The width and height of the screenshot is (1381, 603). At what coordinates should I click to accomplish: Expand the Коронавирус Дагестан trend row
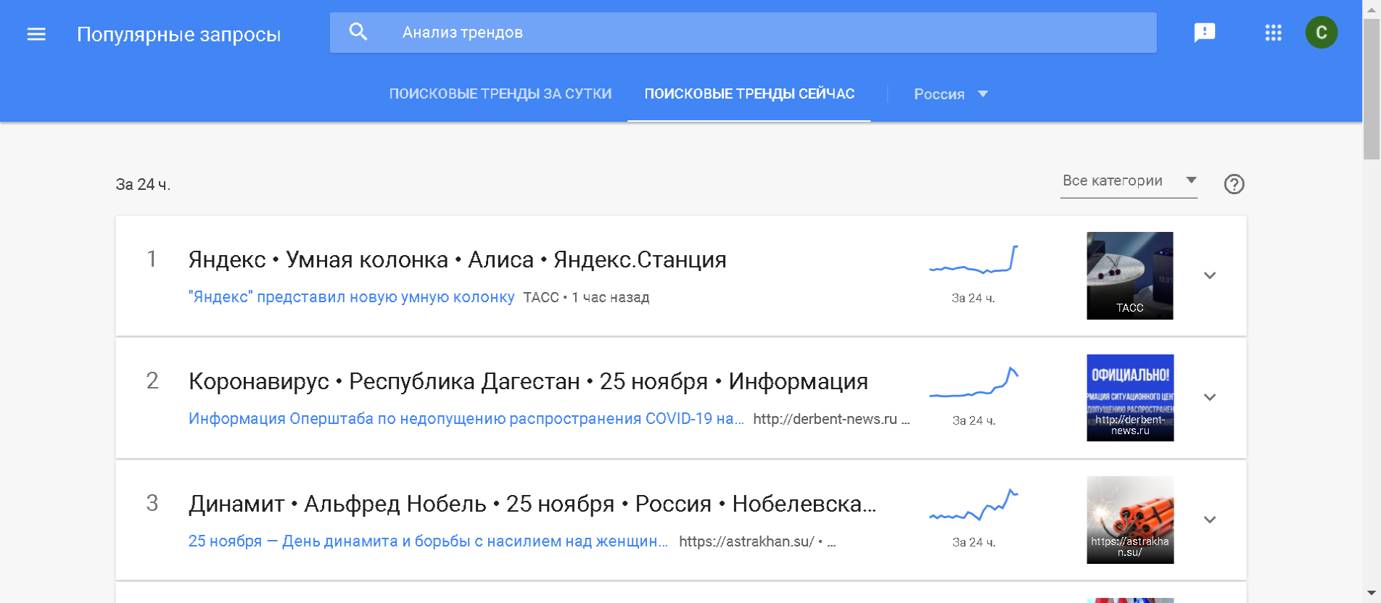point(1209,397)
